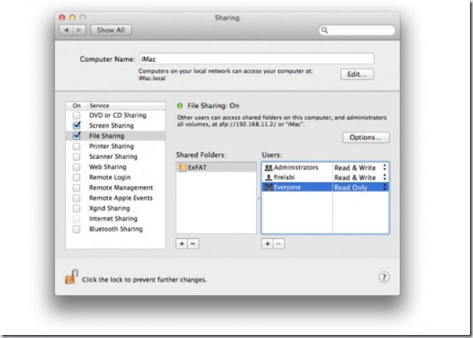473x338 pixels.
Task: Click the Edit... button
Action: point(357,75)
